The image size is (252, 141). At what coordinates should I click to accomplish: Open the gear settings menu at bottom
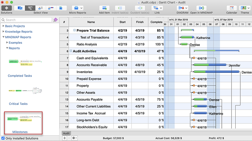tap(74, 138)
